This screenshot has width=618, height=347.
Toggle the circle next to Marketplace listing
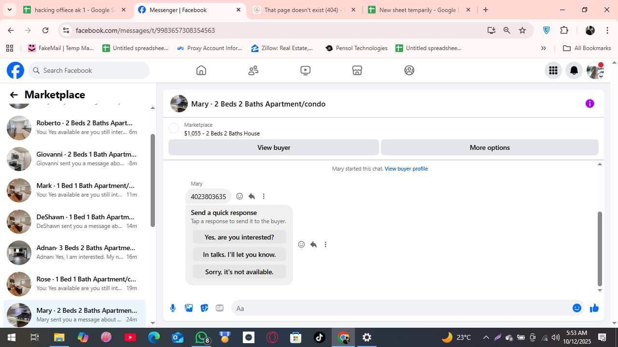(174, 128)
